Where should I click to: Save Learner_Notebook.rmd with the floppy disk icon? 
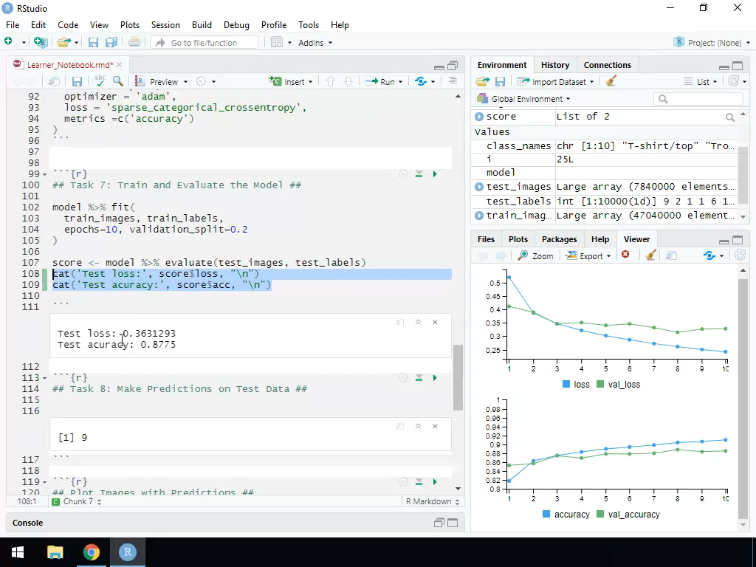[76, 81]
